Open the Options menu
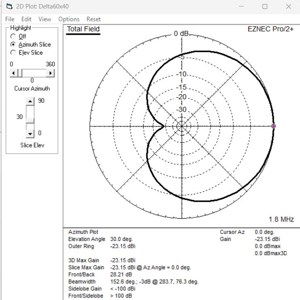This screenshot has height=300, width=300. point(69,19)
